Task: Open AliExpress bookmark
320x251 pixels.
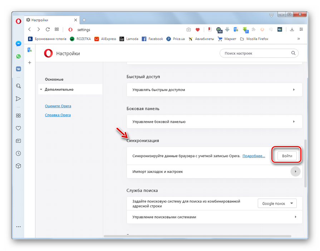Action: click(x=105, y=39)
